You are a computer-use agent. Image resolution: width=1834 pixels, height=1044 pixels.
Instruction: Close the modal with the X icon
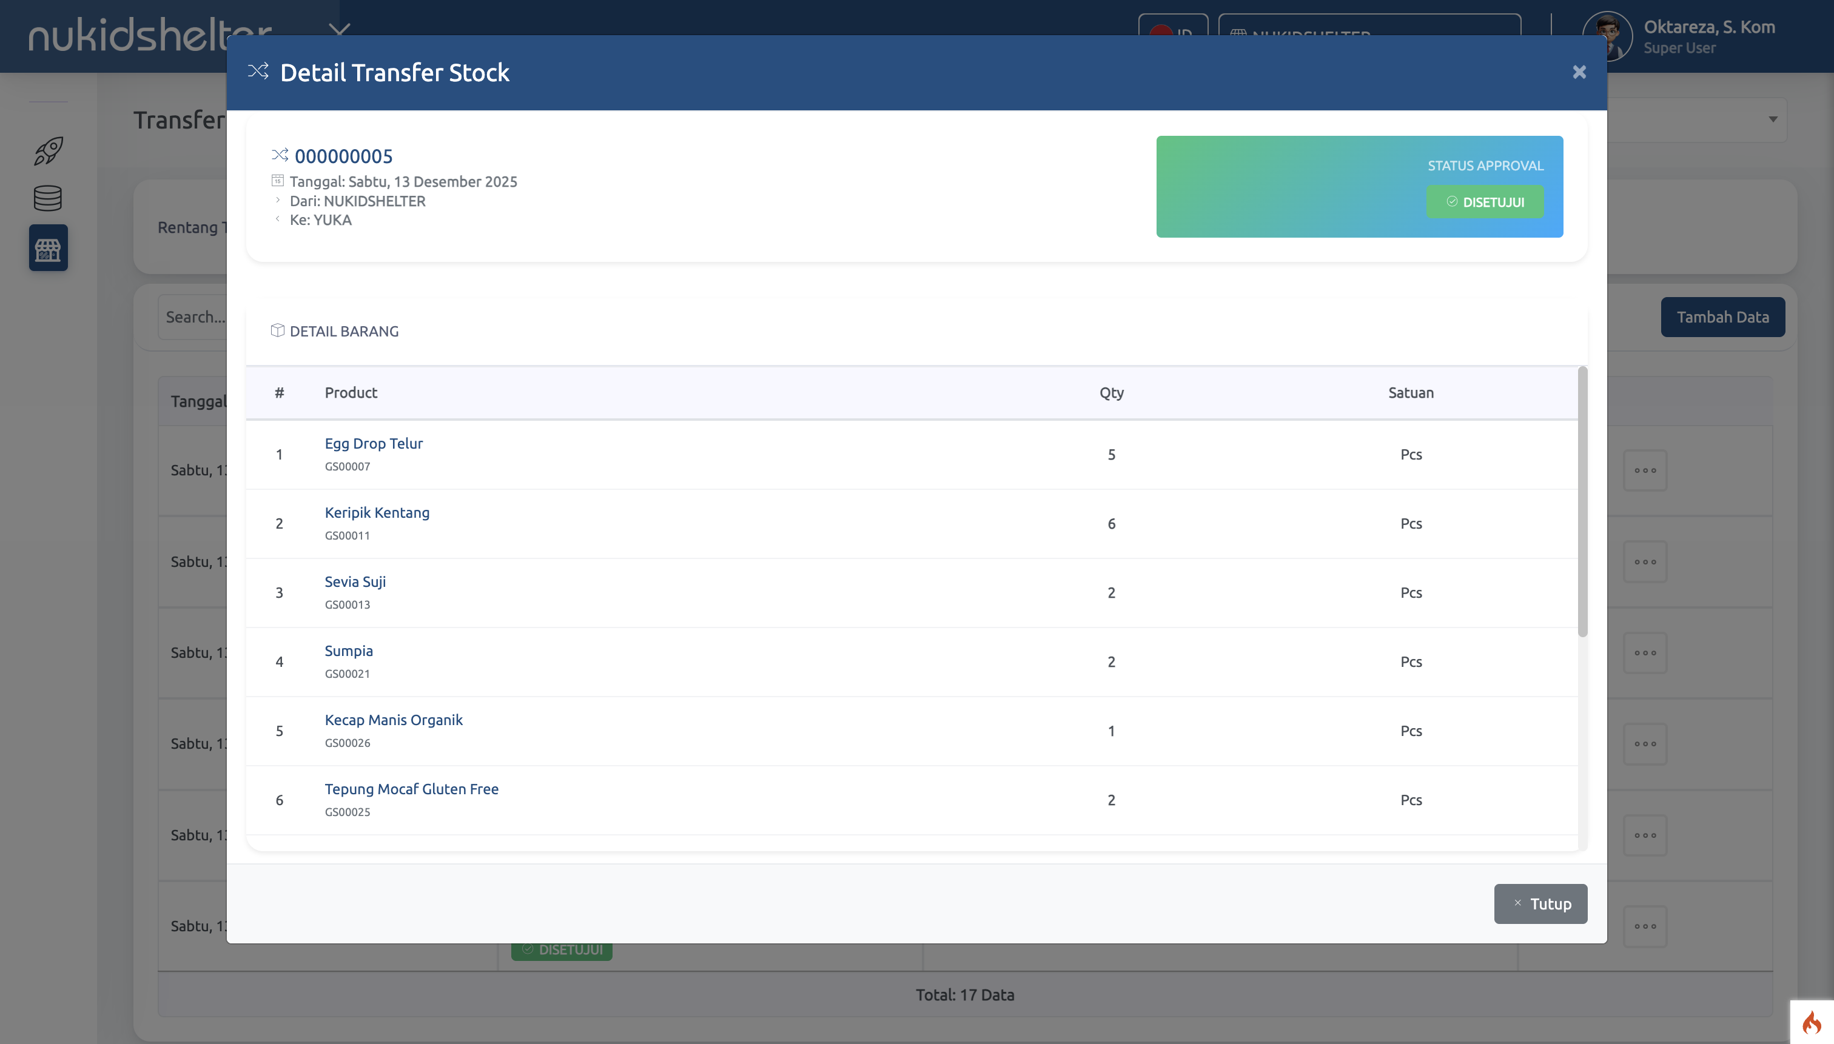pos(1579,72)
